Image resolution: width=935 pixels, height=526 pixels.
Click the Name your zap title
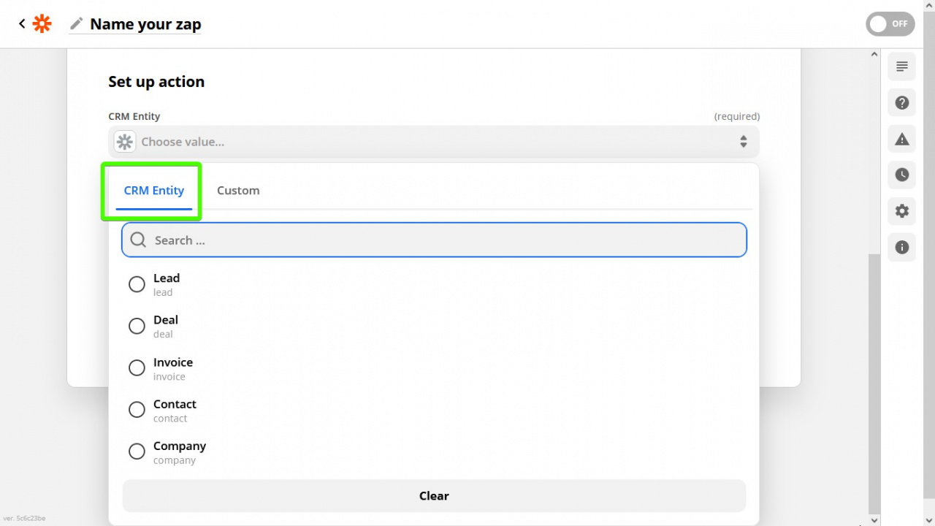[x=145, y=24]
